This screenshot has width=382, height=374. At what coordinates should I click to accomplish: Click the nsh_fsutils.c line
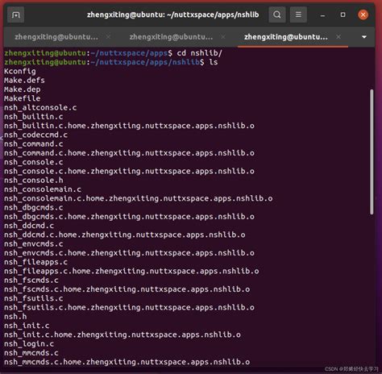[34, 298]
